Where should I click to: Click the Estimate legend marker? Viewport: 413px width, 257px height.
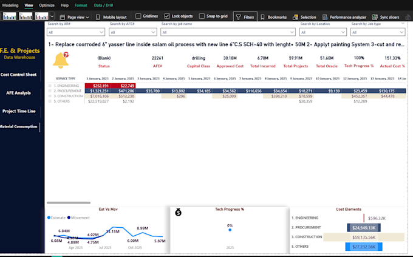(49, 218)
